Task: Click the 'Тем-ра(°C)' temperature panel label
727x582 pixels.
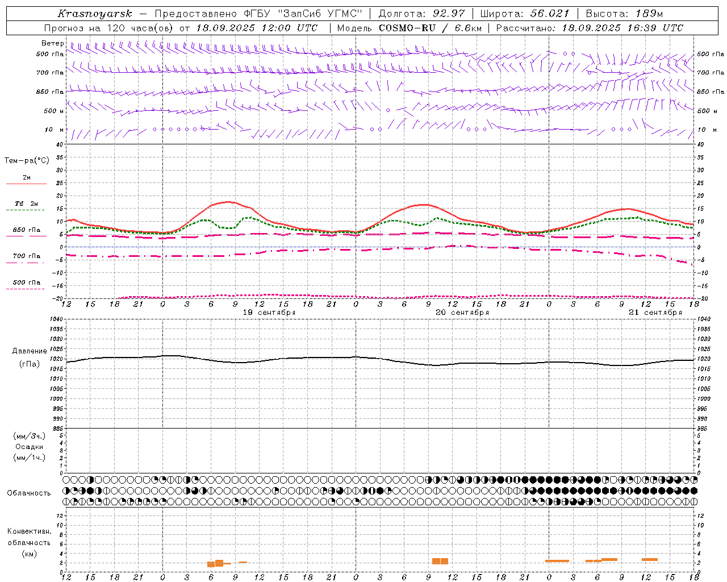Action: pos(27,161)
